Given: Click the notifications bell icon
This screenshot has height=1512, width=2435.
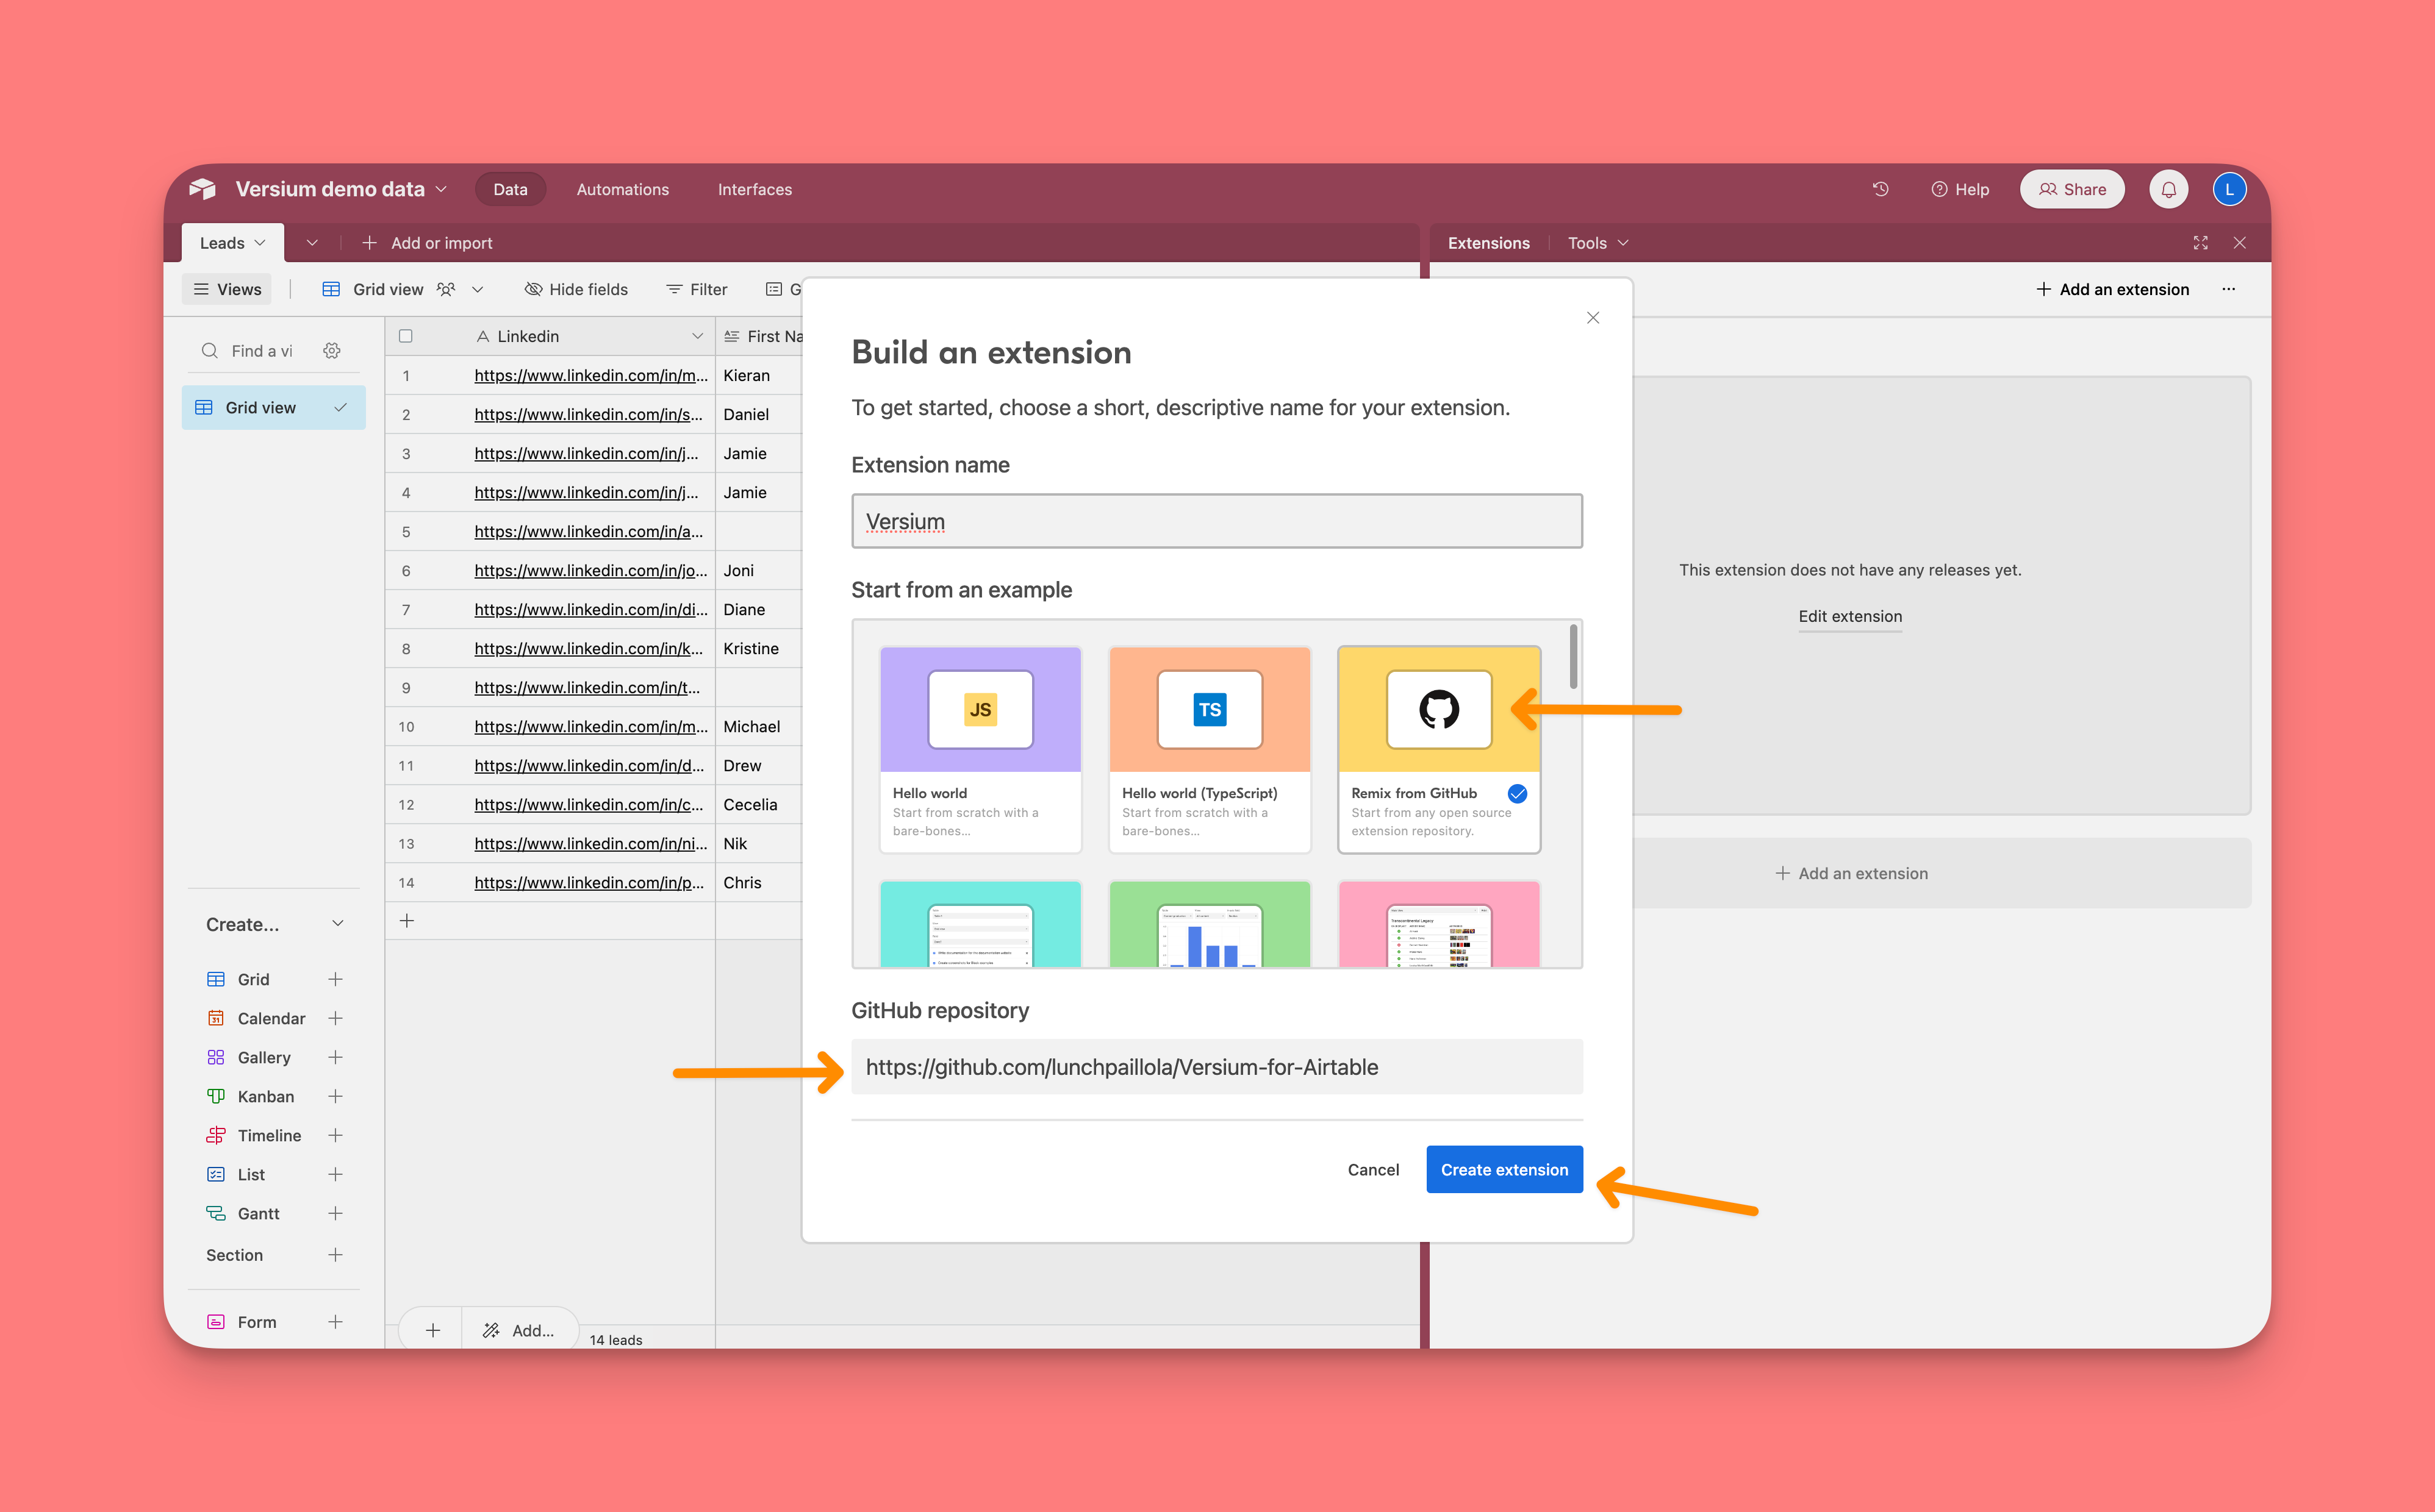Looking at the screenshot, I should coord(2168,189).
